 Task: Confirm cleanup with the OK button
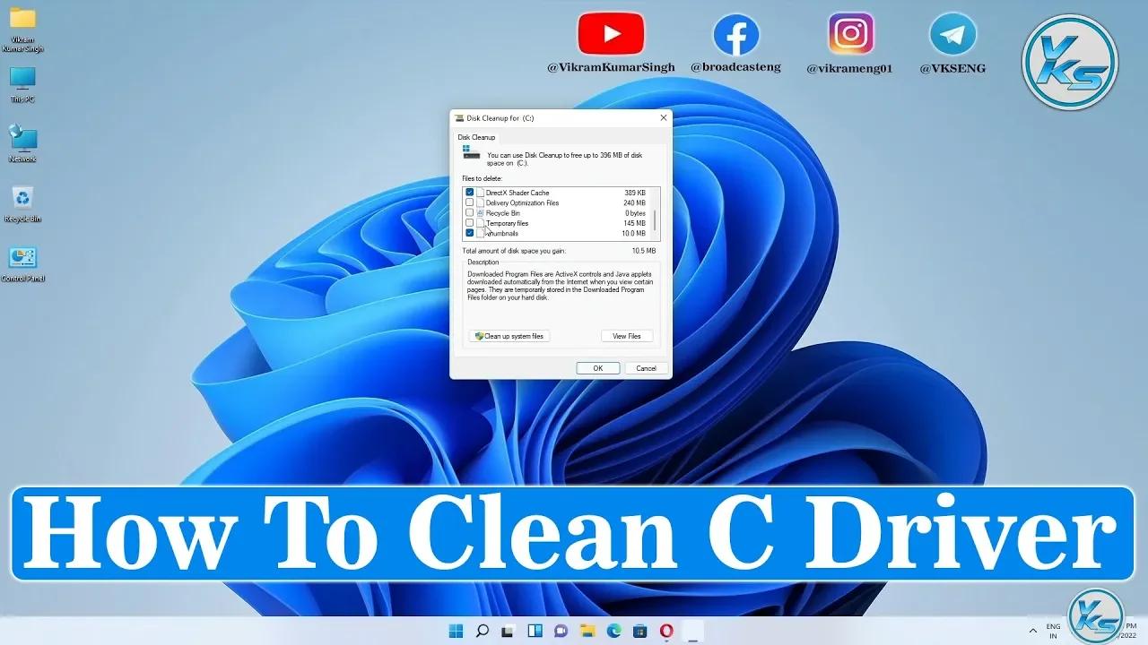coord(597,368)
